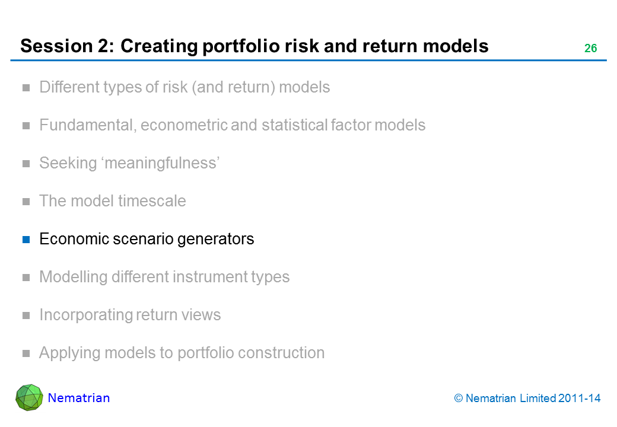Click the bullet marker before Applying models to portfolio construction
This screenshot has height=427, width=617.
point(26,353)
